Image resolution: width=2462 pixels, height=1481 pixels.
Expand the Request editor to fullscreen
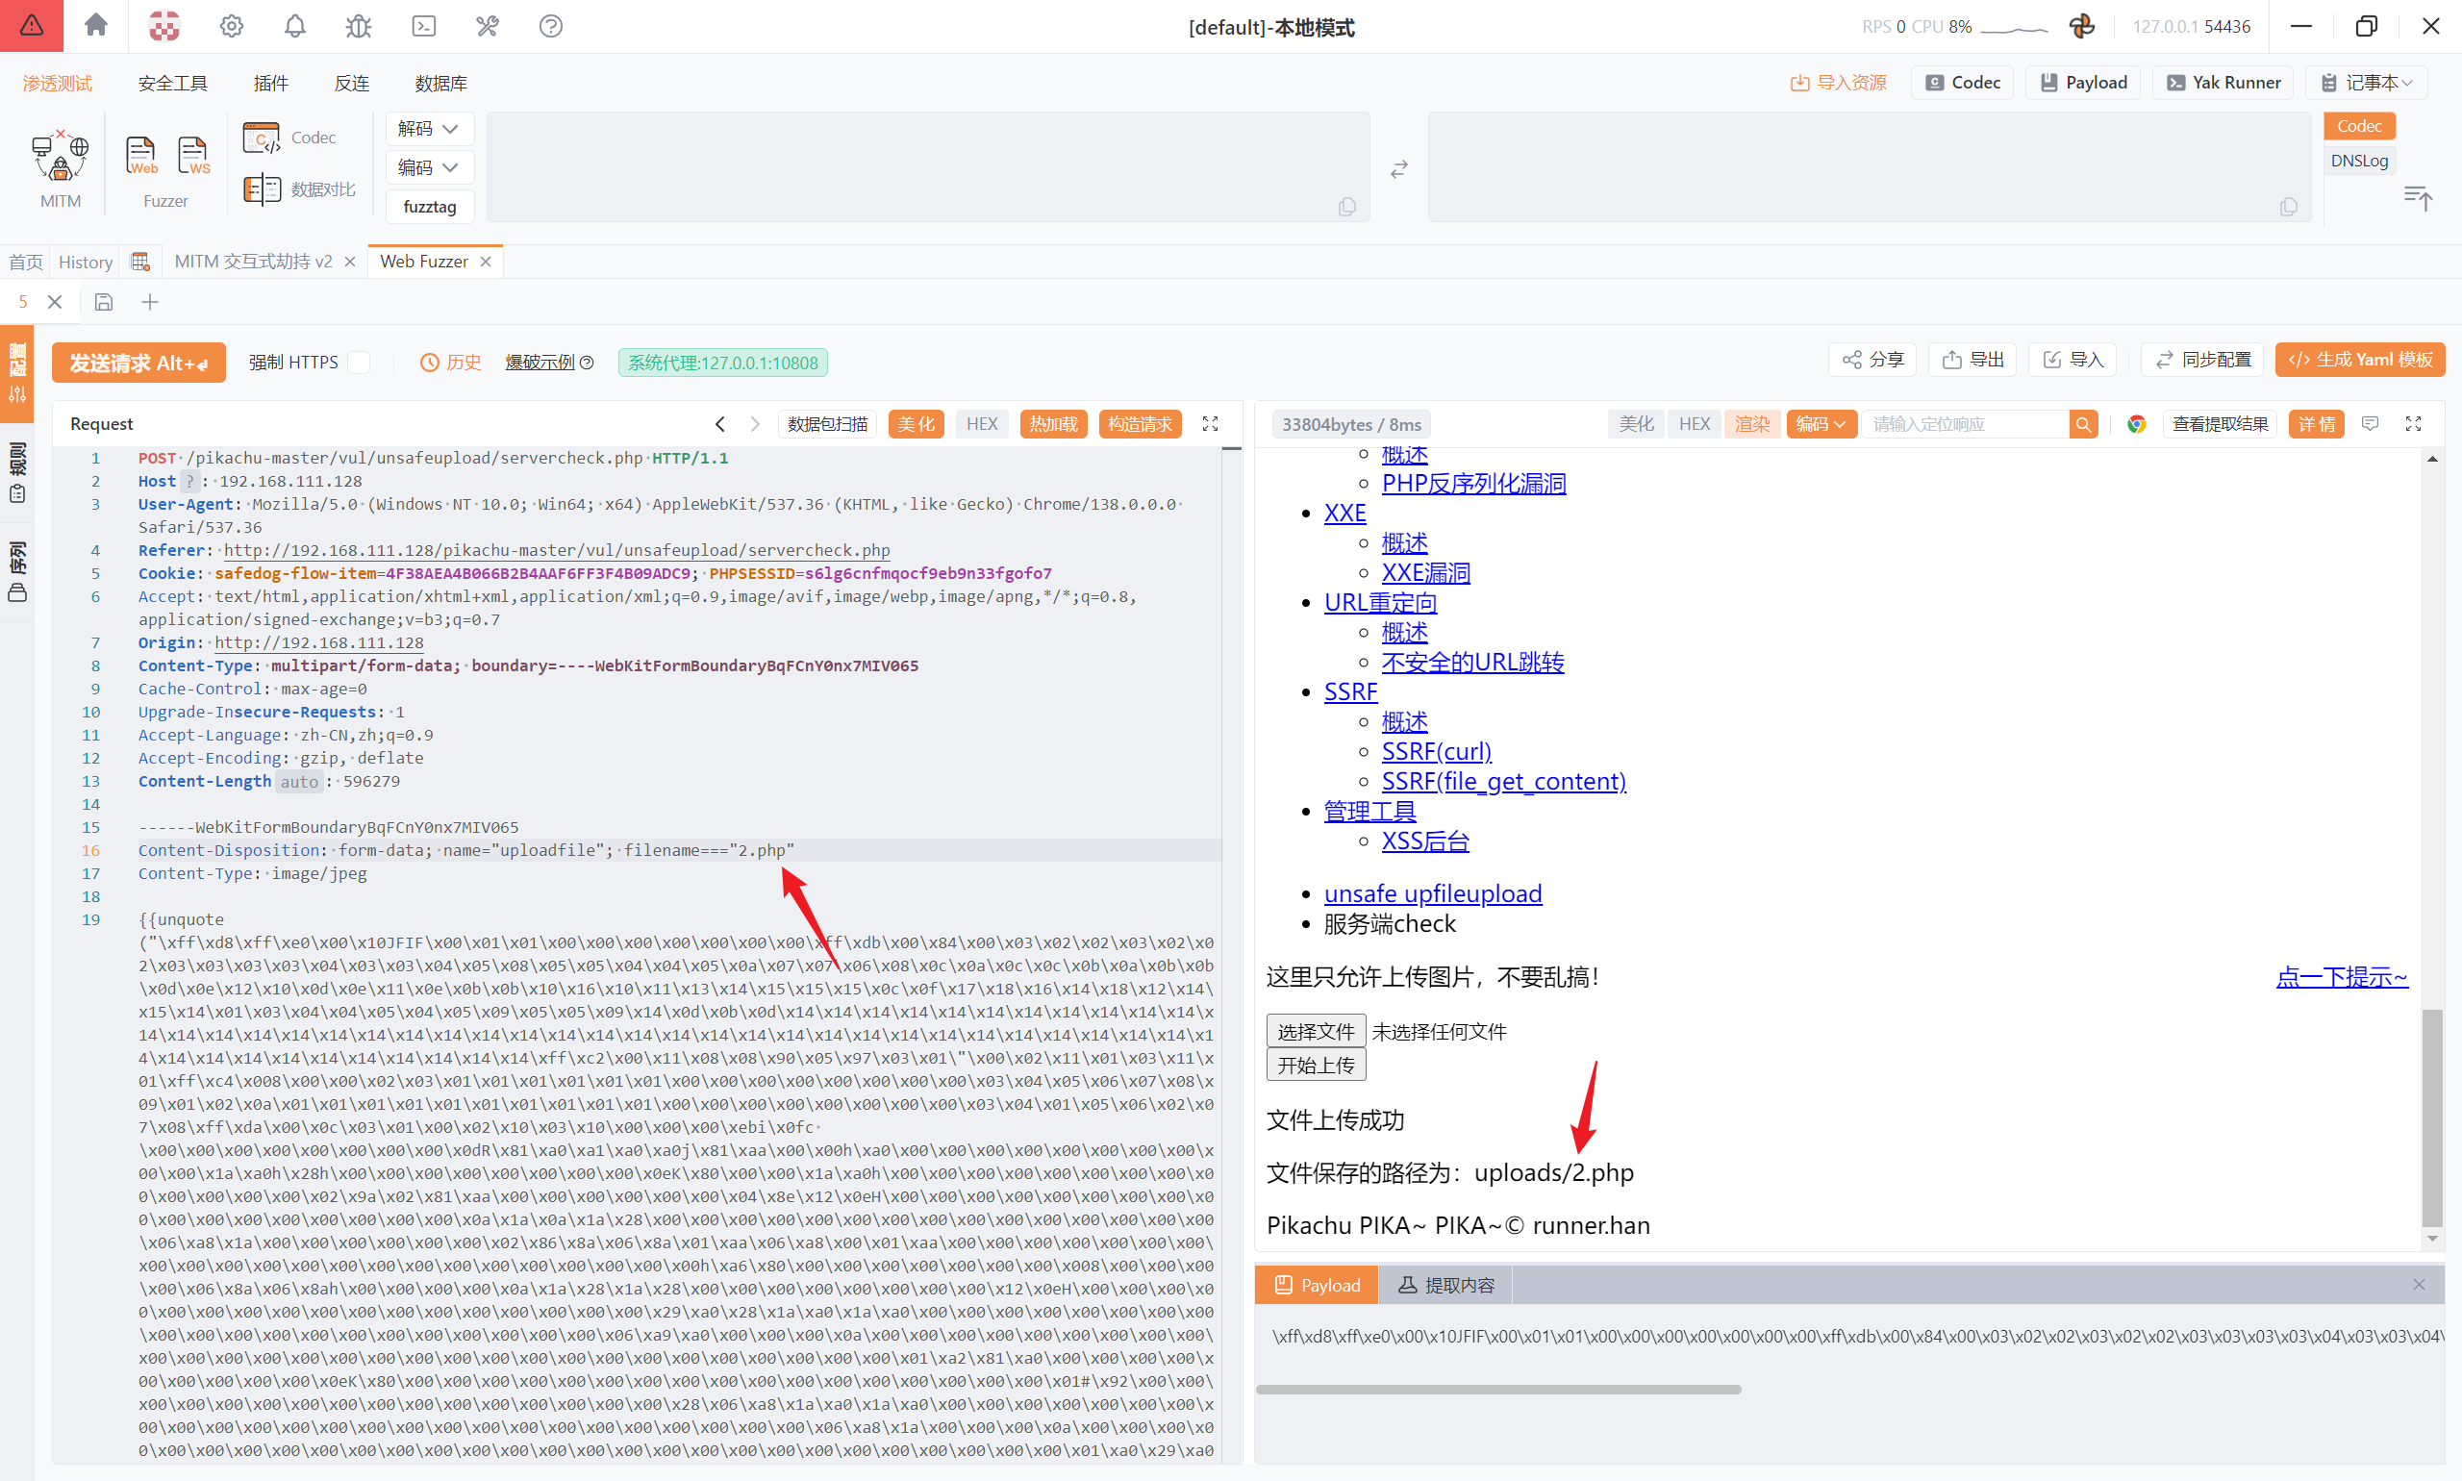pos(1210,424)
